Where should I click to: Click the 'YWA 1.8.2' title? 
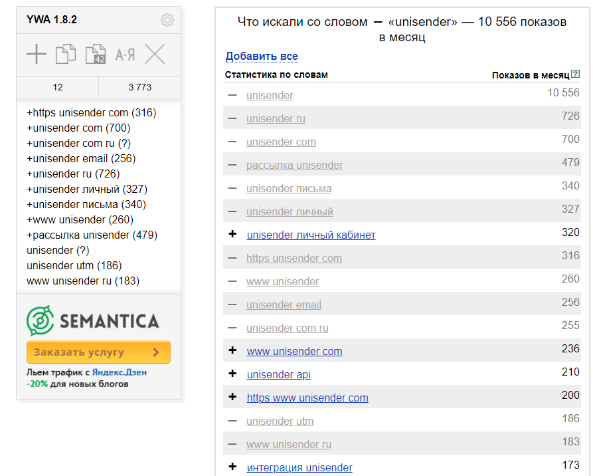52,20
